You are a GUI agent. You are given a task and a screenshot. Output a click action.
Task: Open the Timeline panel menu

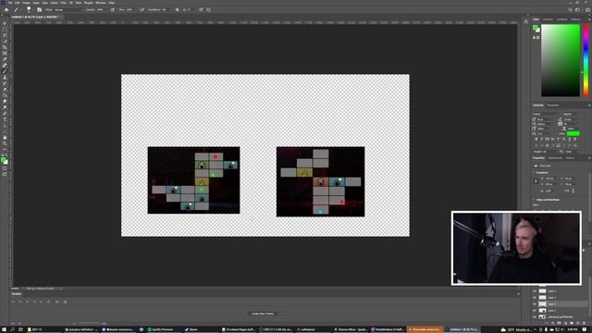click(518, 294)
